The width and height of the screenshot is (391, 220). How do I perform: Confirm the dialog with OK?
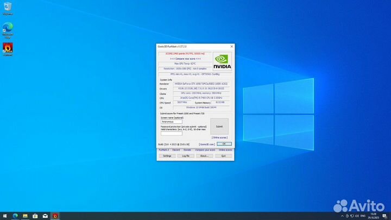click(224, 144)
